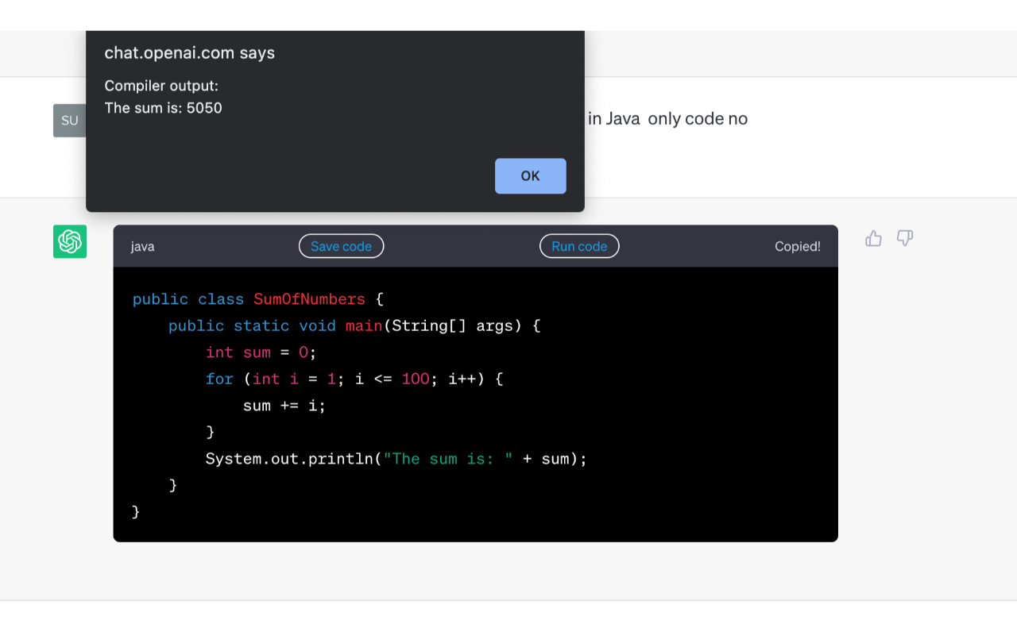Click OK in the compiler output dialog
The height and width of the screenshot is (635, 1017).
(530, 176)
